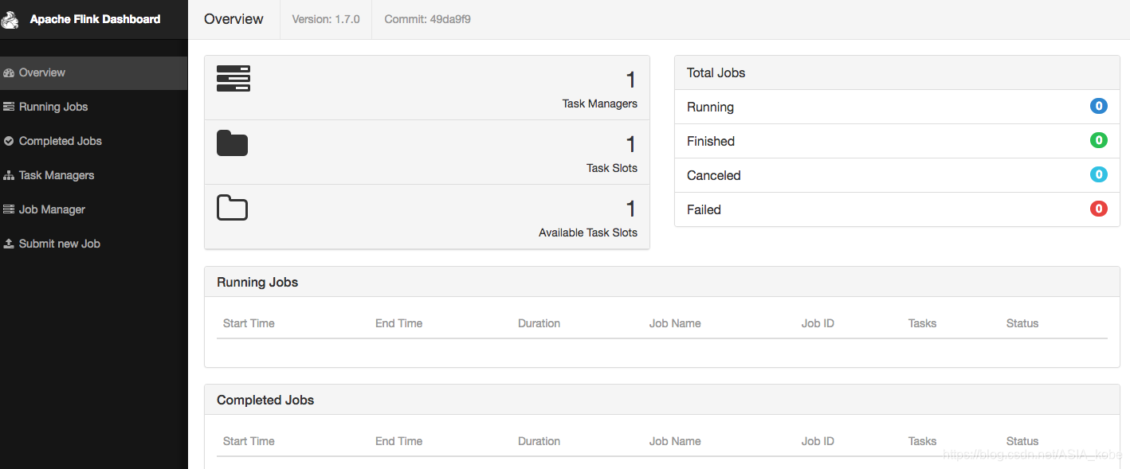
Task: Click the Completed Jobs checkmark icon
Action: coord(9,141)
